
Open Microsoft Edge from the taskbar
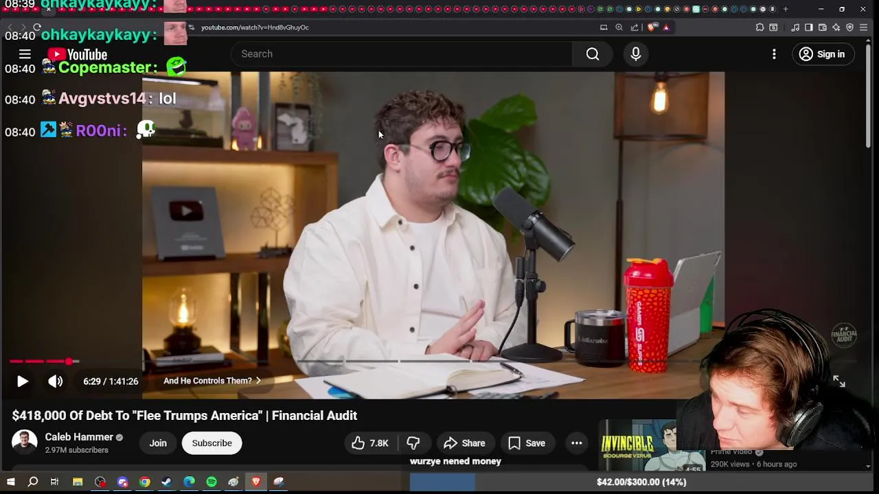pyautogui.click(x=189, y=482)
